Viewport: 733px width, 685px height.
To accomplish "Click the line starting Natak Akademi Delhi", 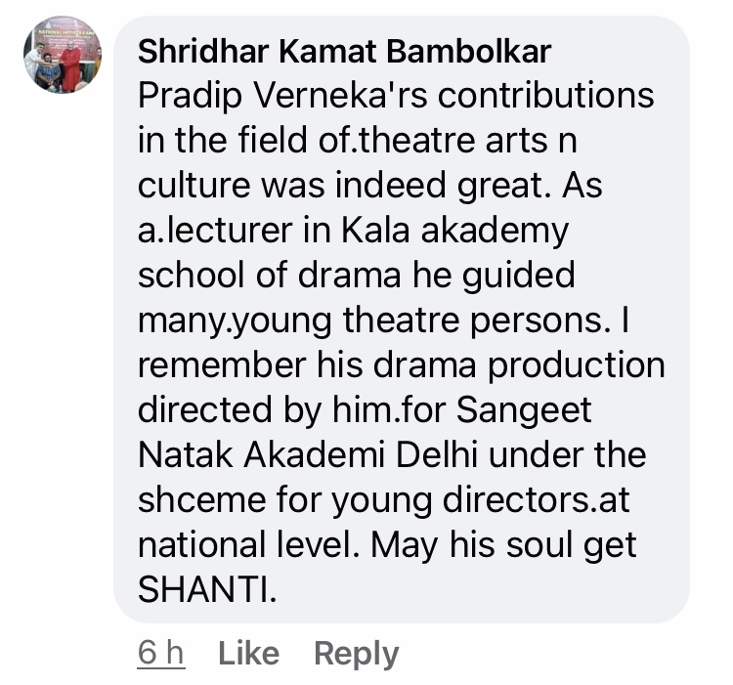I will (x=391, y=454).
